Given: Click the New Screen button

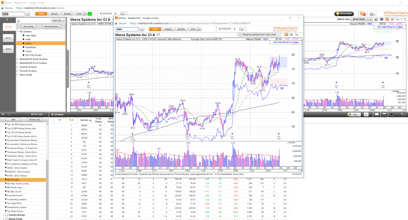Looking at the screenshot, I should point(29,26).
